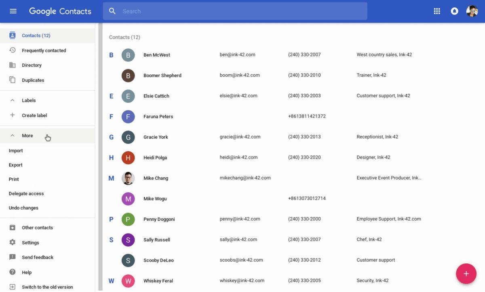Open Settings from the sidebar
The width and height of the screenshot is (485, 292).
pos(30,243)
